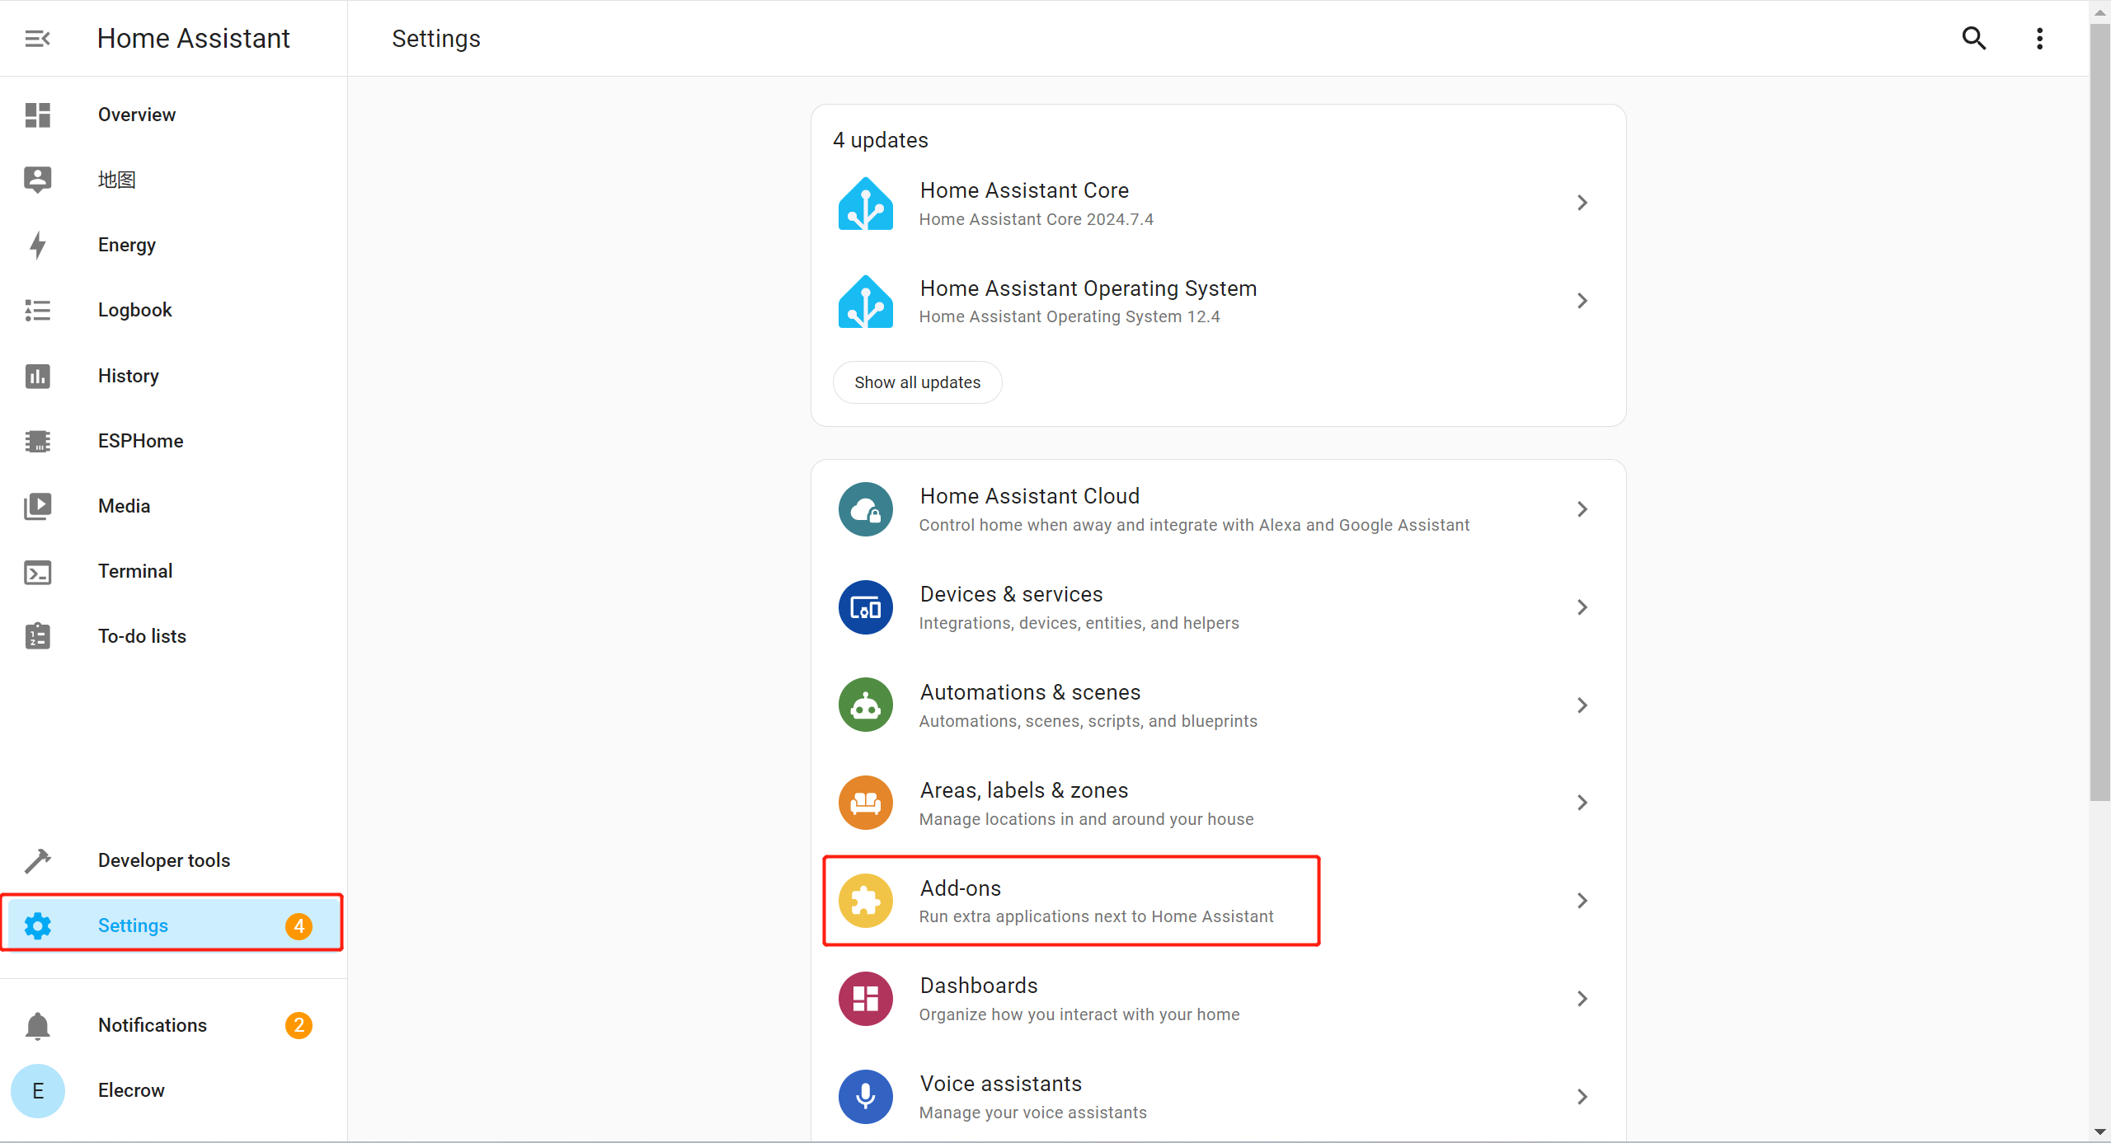The image size is (2111, 1143).
Task: Click the Automations & scenes robot icon
Action: tap(865, 705)
